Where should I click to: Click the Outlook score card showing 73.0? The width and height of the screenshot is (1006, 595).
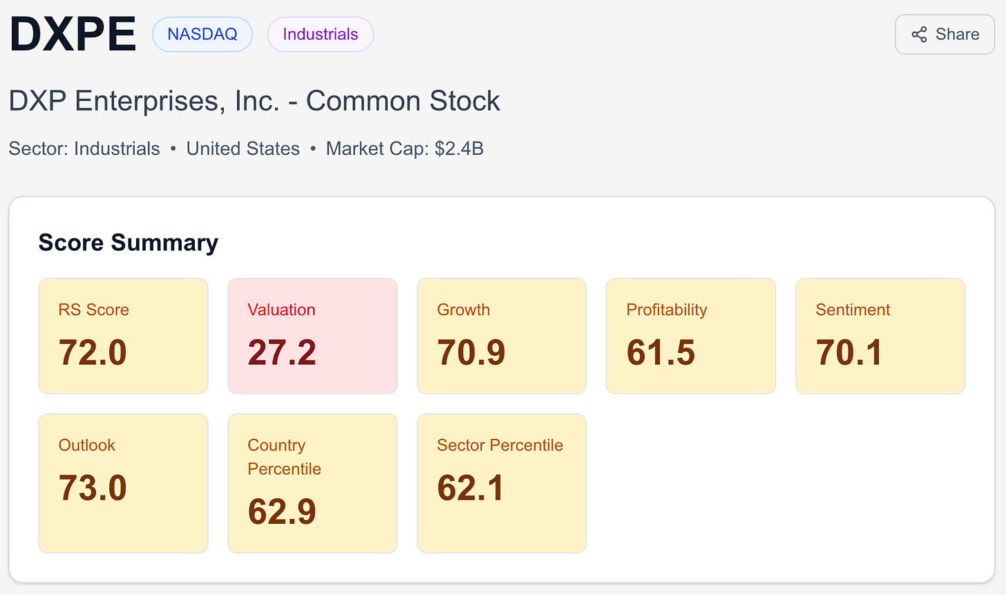coord(123,483)
